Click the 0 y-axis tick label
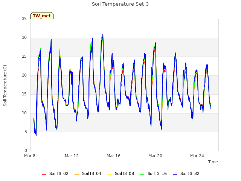 26,151
